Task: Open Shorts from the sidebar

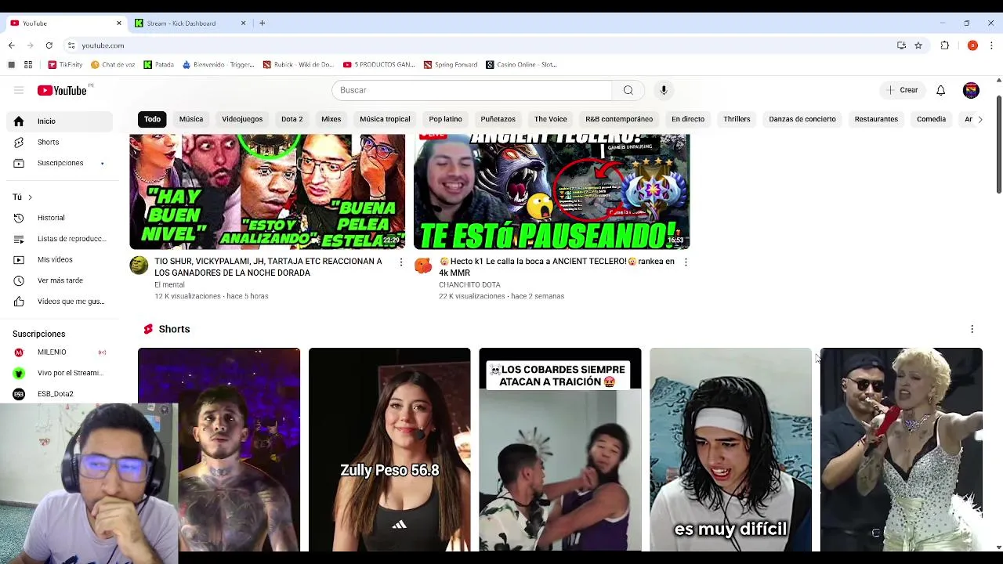Action: pos(60,142)
